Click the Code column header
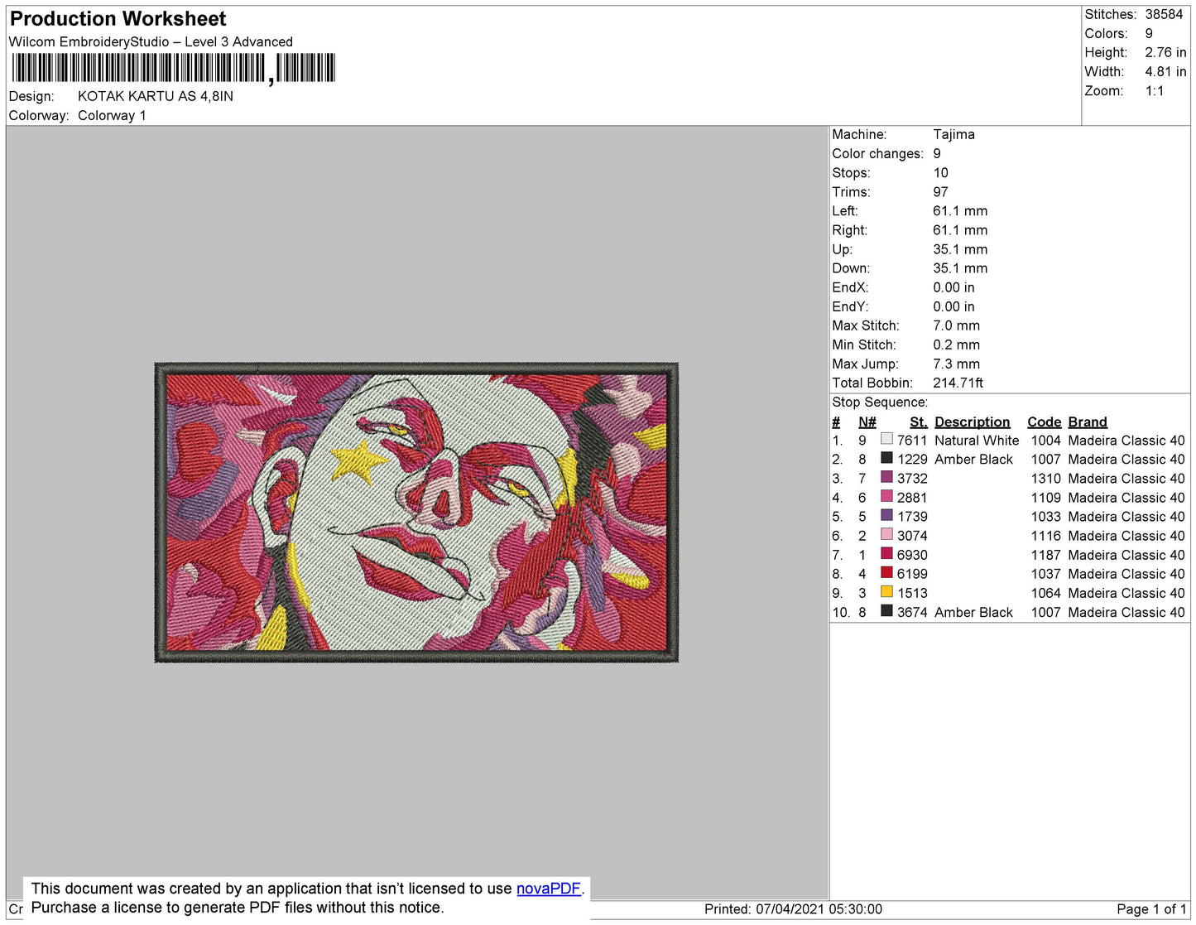Image resolution: width=1196 pixels, height=925 pixels. click(x=1044, y=422)
